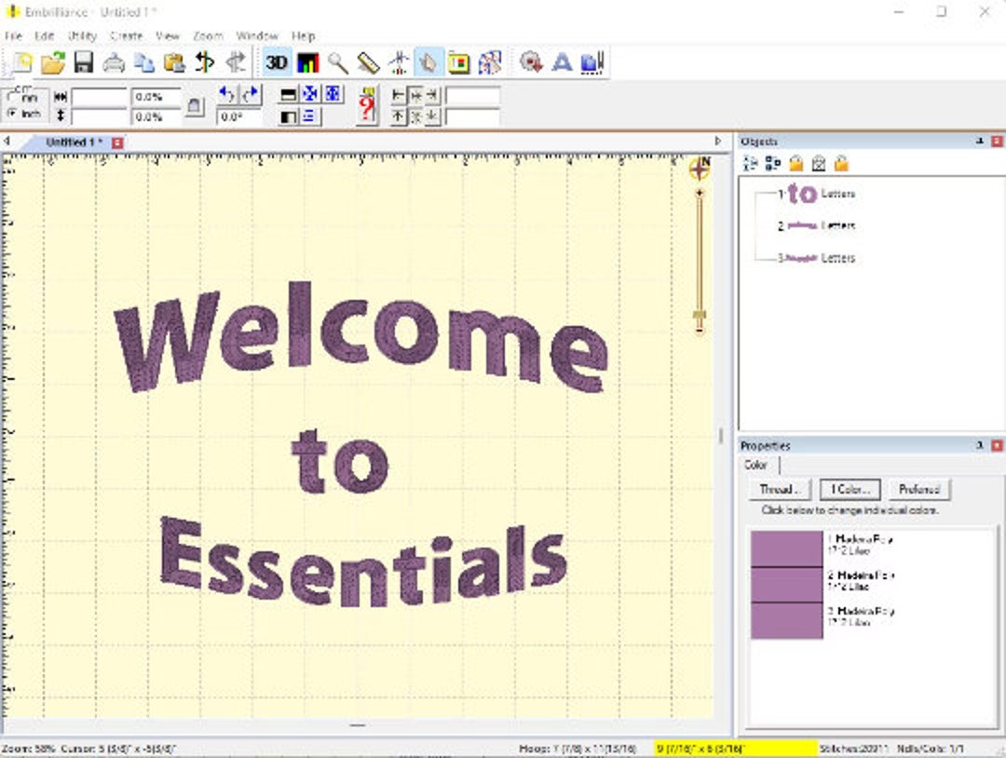Enable the 3D stitch view
The image size is (1006, 758).
[276, 62]
